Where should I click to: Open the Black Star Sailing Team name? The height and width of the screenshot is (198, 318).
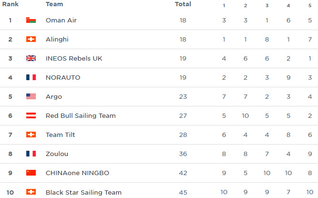click(84, 192)
